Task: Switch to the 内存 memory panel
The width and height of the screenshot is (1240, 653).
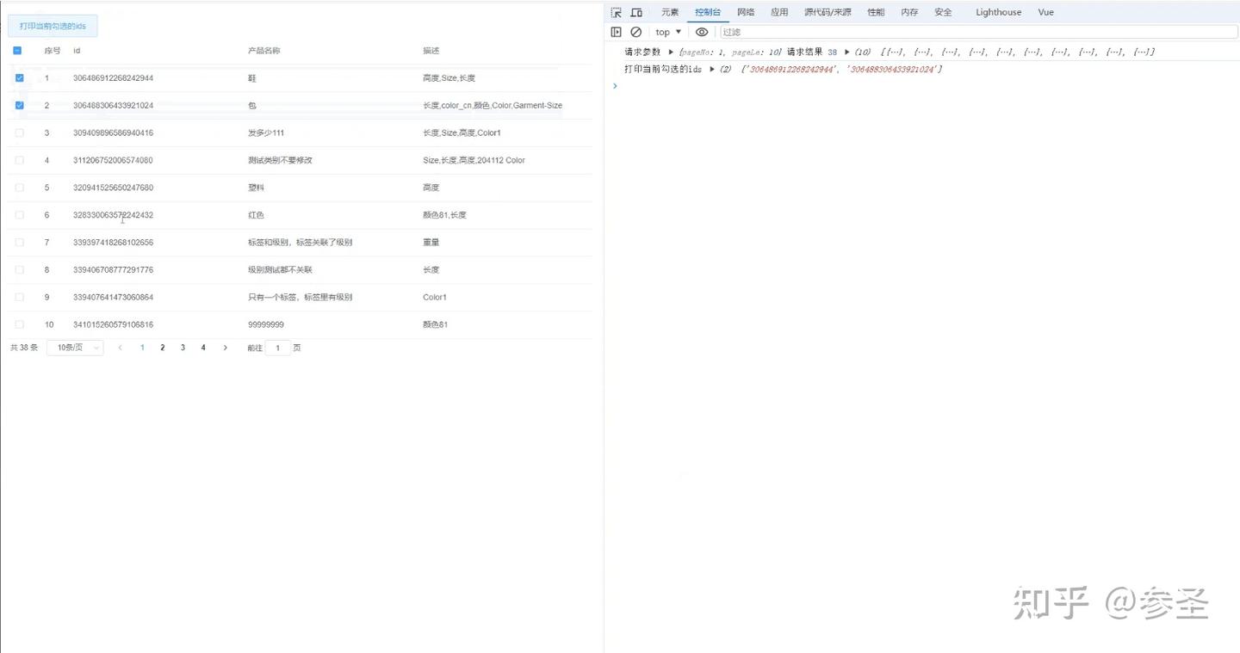Action: click(909, 12)
